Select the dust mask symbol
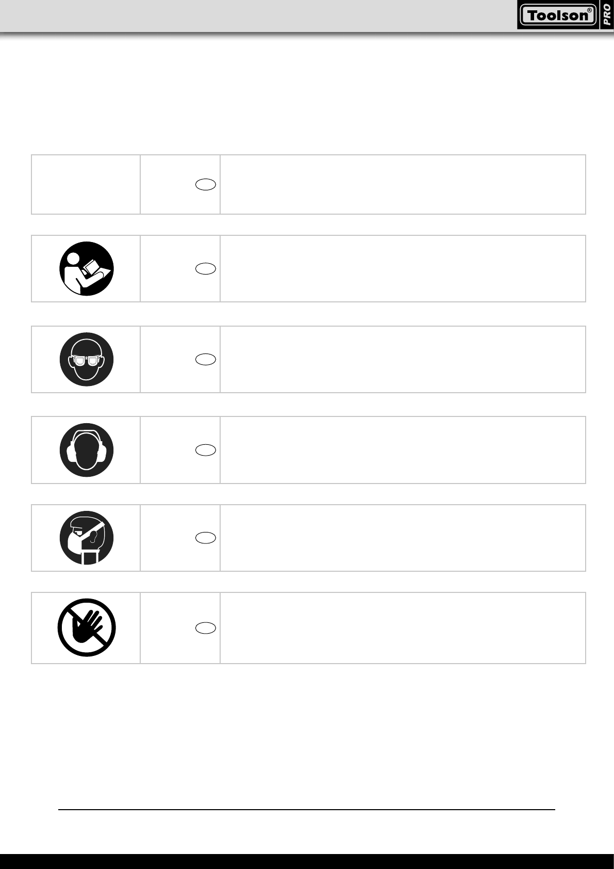 [x=87, y=538]
